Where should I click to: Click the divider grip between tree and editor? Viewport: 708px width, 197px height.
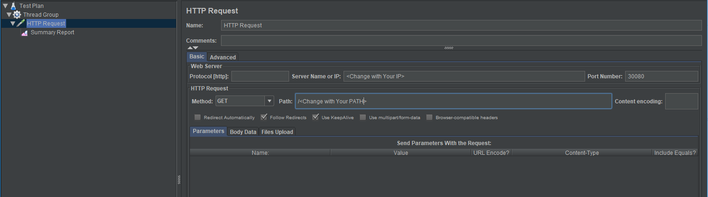tap(178, 179)
